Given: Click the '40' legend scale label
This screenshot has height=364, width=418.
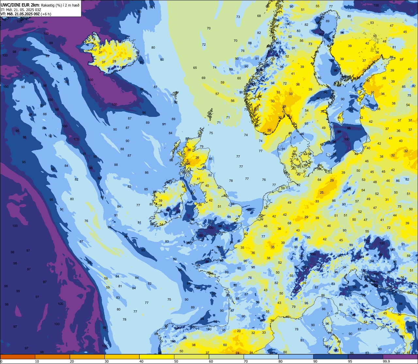Looking at the screenshot, I should (141, 361).
